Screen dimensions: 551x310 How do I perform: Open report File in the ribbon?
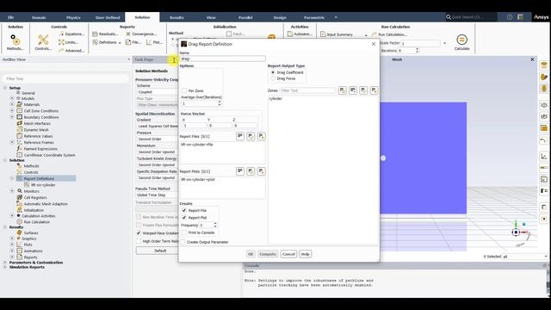tap(133, 42)
